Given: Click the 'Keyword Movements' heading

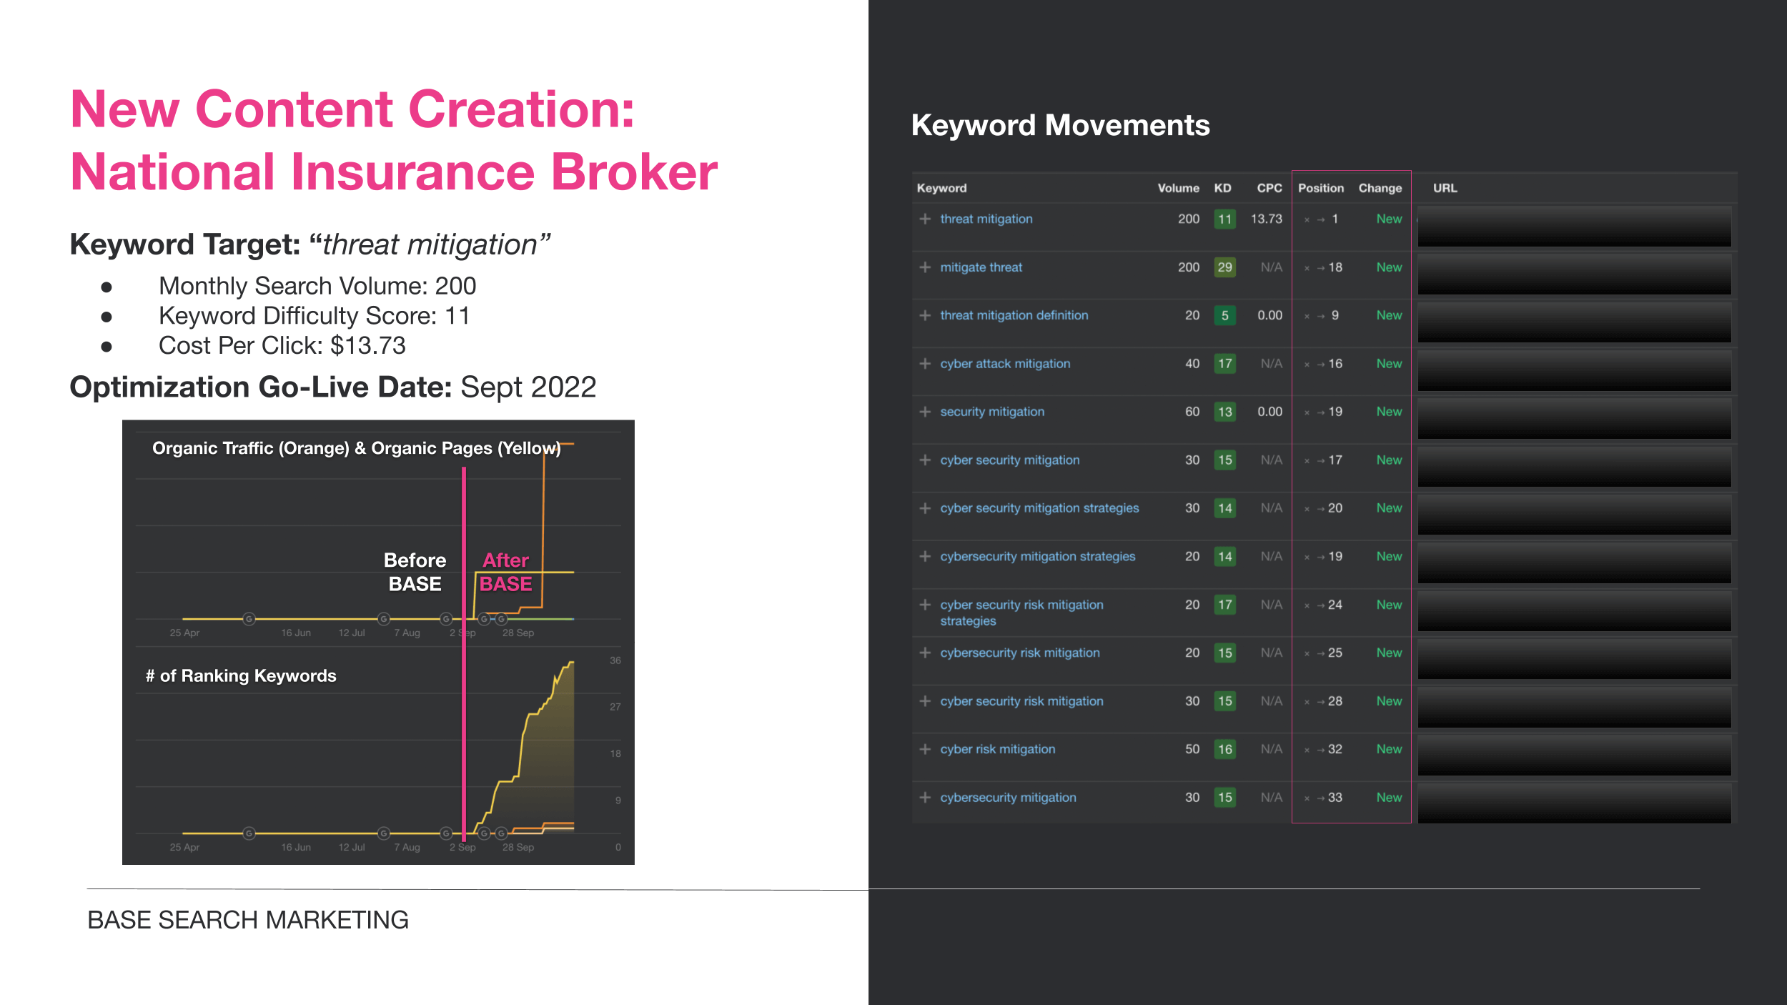Looking at the screenshot, I should (x=1060, y=125).
